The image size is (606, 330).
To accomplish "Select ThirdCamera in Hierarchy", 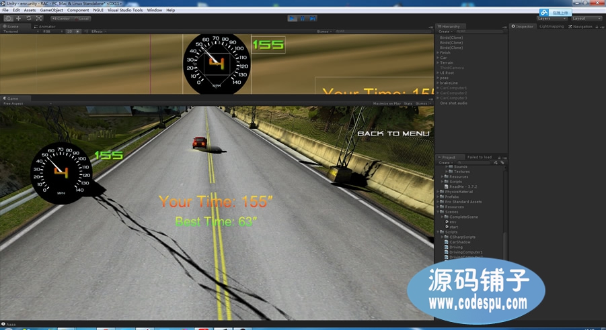I will 452,68.
